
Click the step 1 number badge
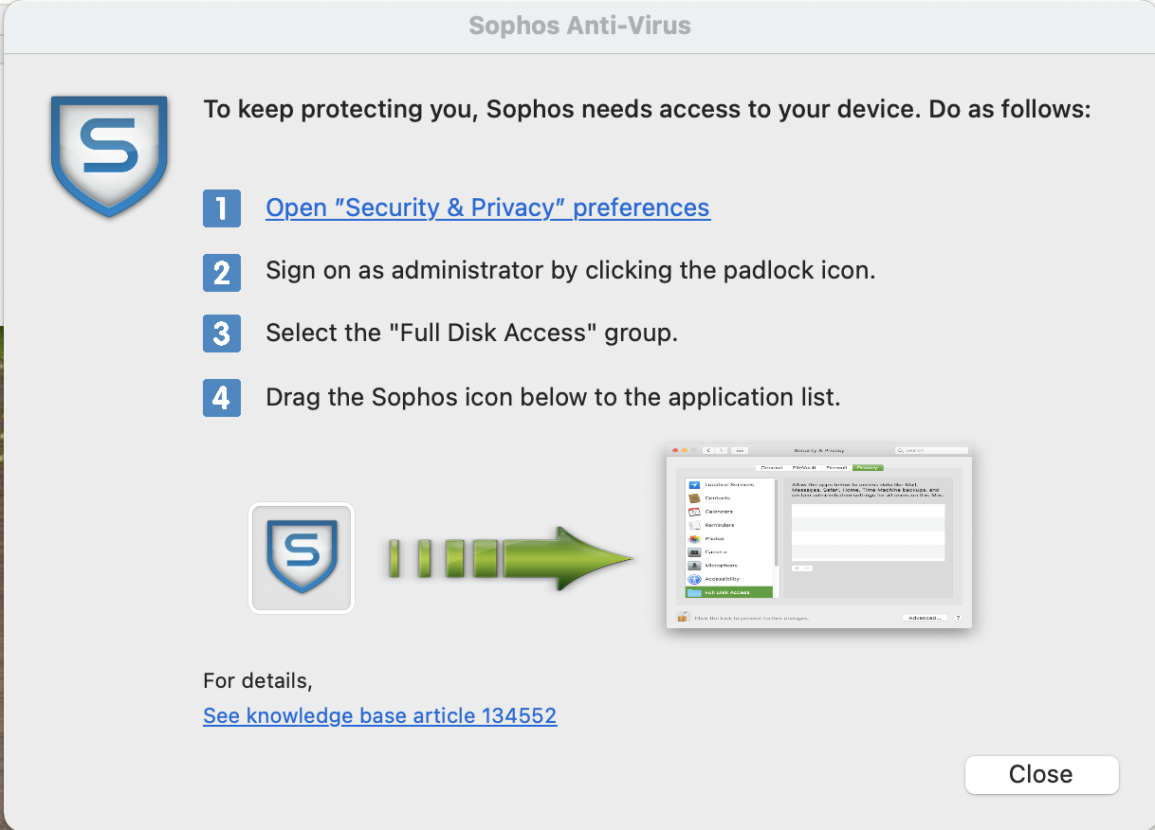click(x=221, y=208)
